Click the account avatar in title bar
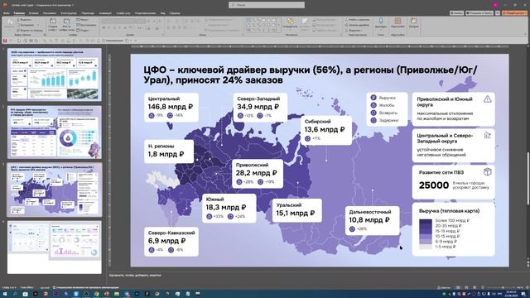The width and height of the screenshot is (530, 298). 495,5
